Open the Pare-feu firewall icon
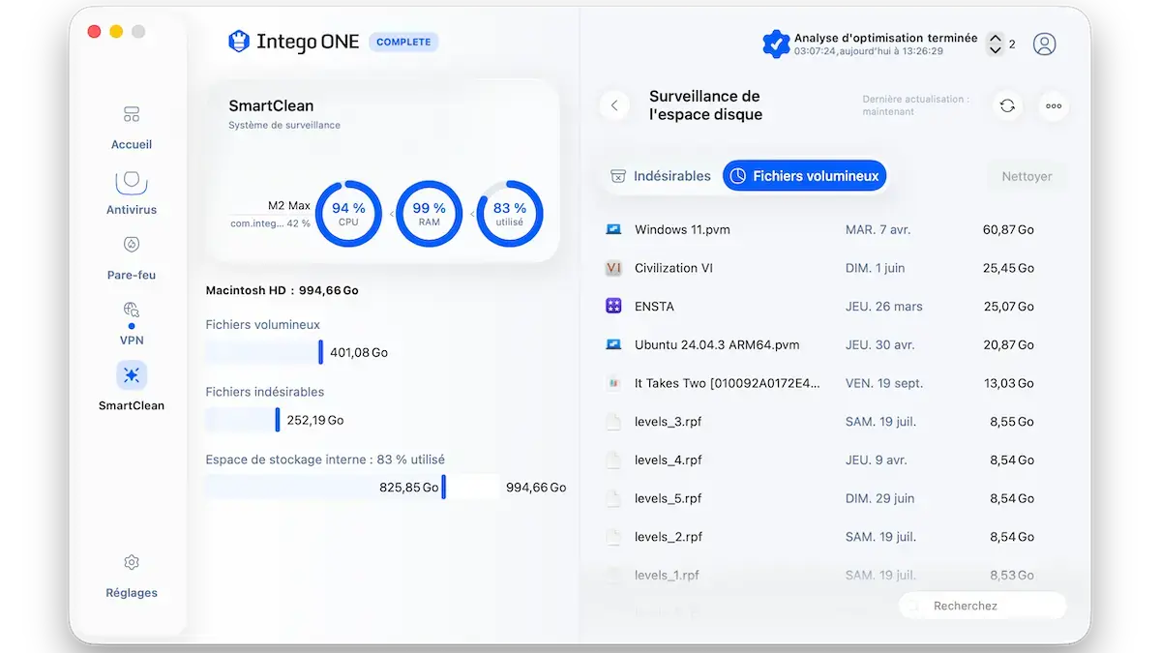 [132, 245]
